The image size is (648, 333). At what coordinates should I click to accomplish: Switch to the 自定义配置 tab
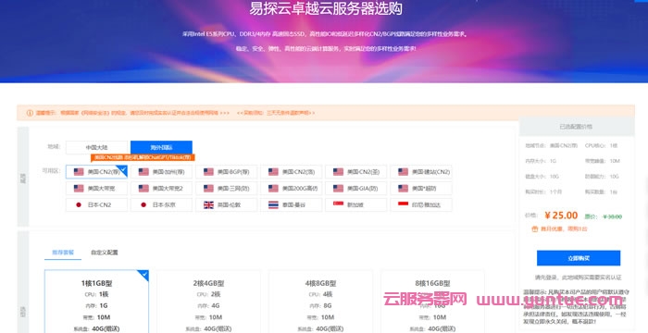pos(104,252)
